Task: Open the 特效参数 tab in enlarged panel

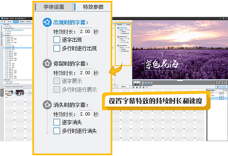Action: click(92, 7)
